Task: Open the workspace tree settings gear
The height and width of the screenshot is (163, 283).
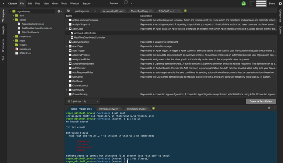Action: pos(59,11)
